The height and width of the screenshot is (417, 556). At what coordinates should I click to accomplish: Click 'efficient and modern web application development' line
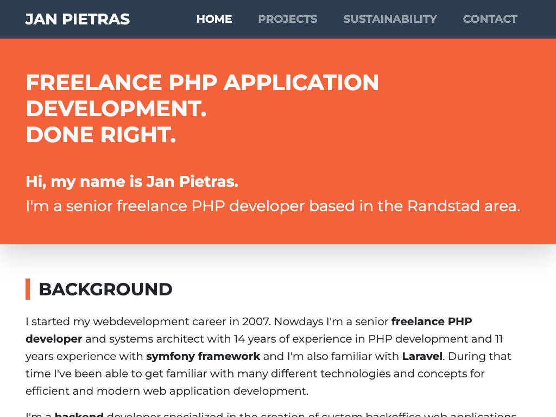167,391
